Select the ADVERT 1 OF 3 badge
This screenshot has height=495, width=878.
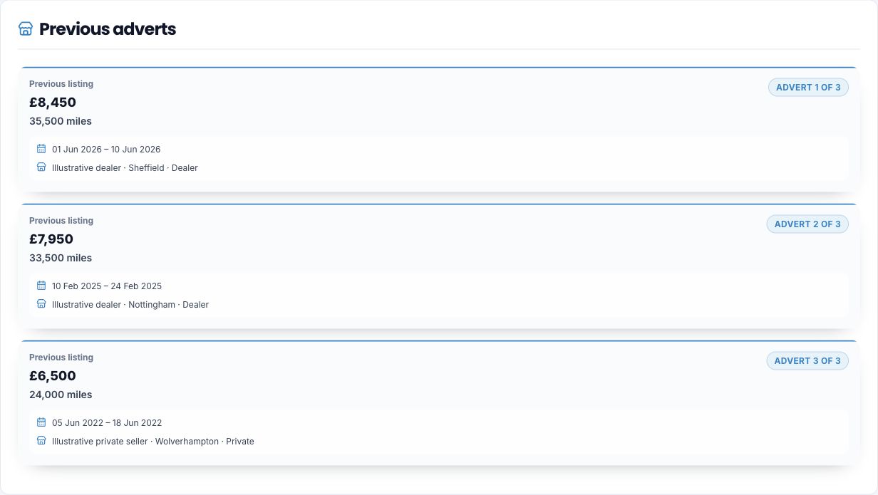point(808,88)
